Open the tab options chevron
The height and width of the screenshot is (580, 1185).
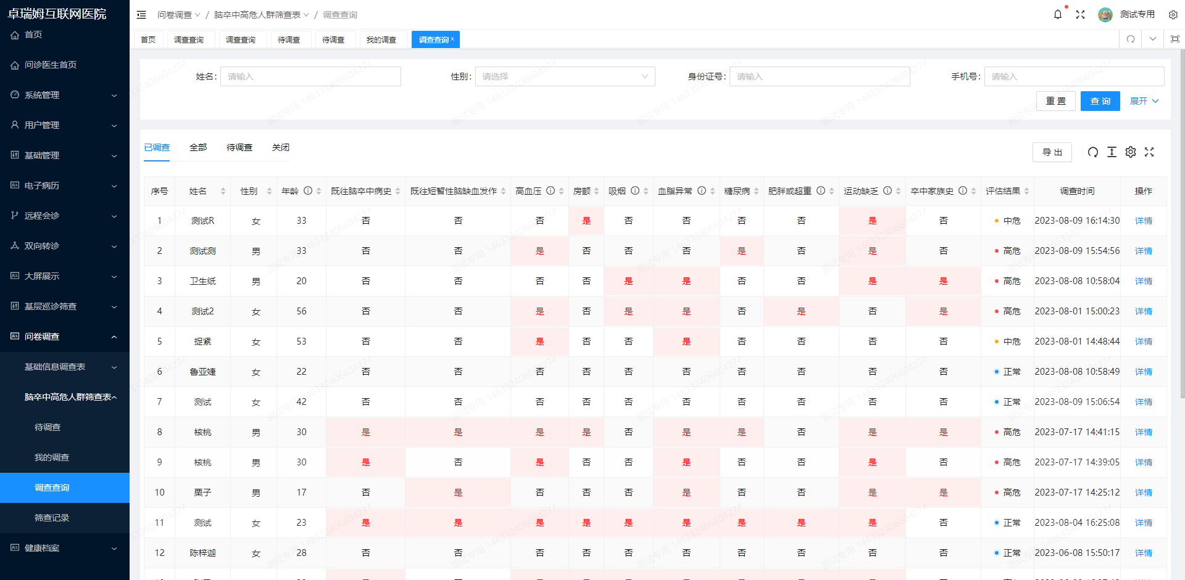point(1152,39)
